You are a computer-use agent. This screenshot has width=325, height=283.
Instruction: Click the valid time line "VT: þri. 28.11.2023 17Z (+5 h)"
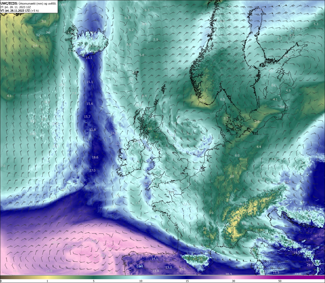(x=20, y=11)
